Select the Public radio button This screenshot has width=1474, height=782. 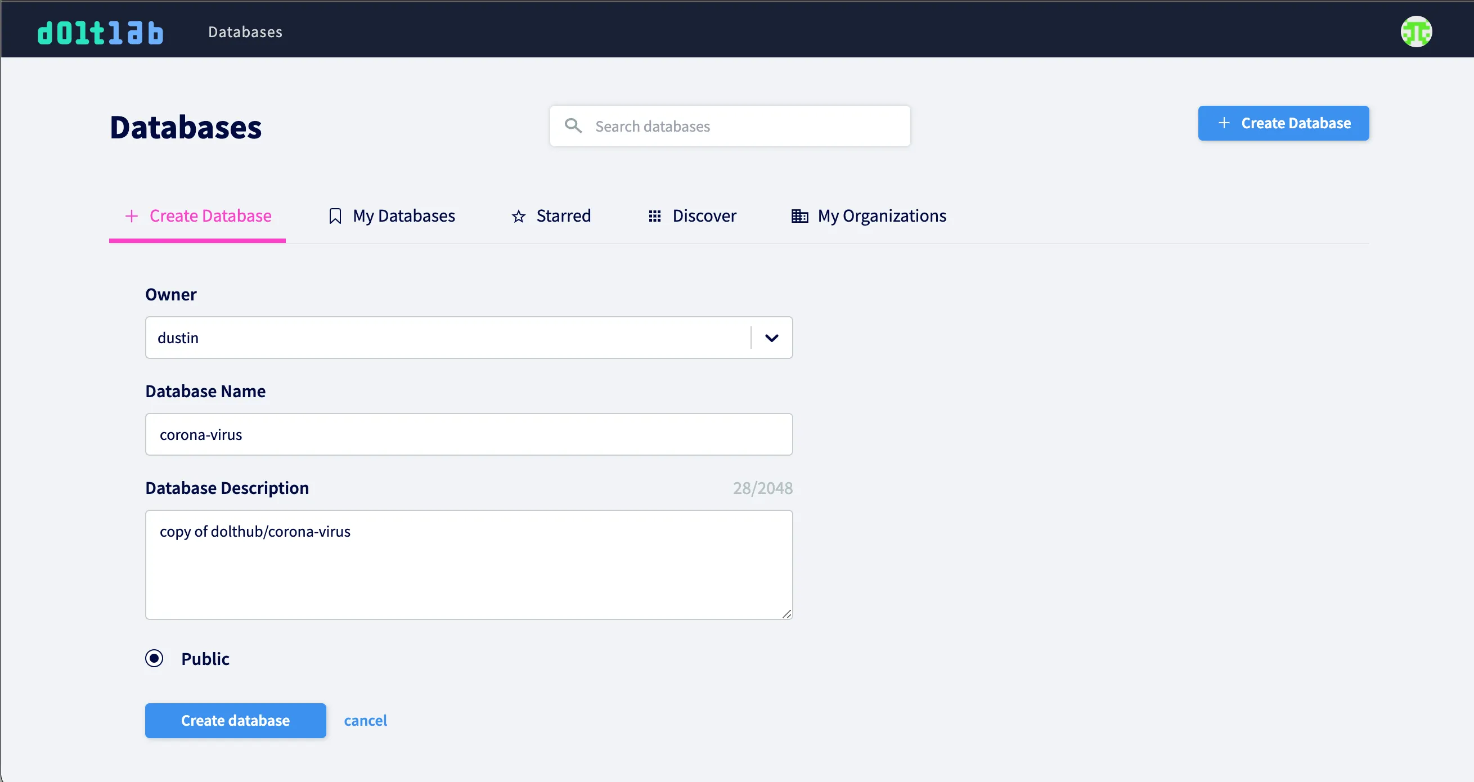(154, 658)
